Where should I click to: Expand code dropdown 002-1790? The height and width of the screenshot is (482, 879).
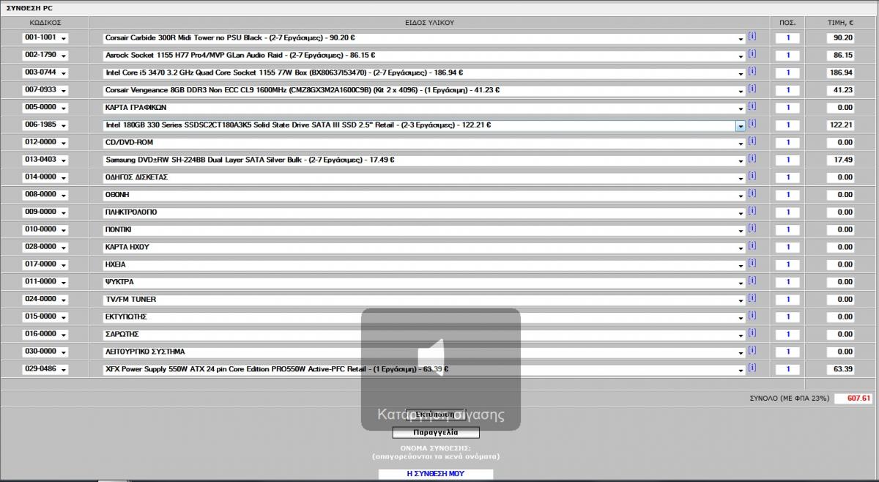click(45, 55)
